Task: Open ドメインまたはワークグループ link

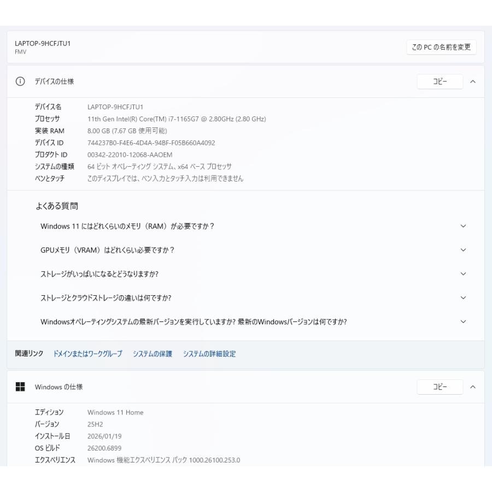Action: coord(87,354)
